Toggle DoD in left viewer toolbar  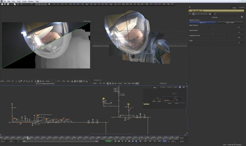pyautogui.click(x=68, y=81)
